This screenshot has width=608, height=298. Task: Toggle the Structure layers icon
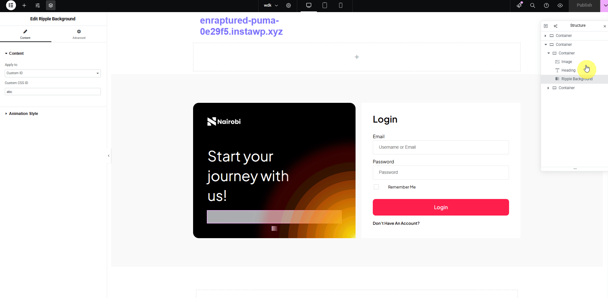tap(51, 5)
